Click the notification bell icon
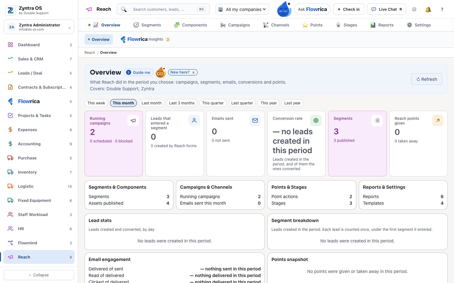Screen dimensions: 454x283 point(428,9)
